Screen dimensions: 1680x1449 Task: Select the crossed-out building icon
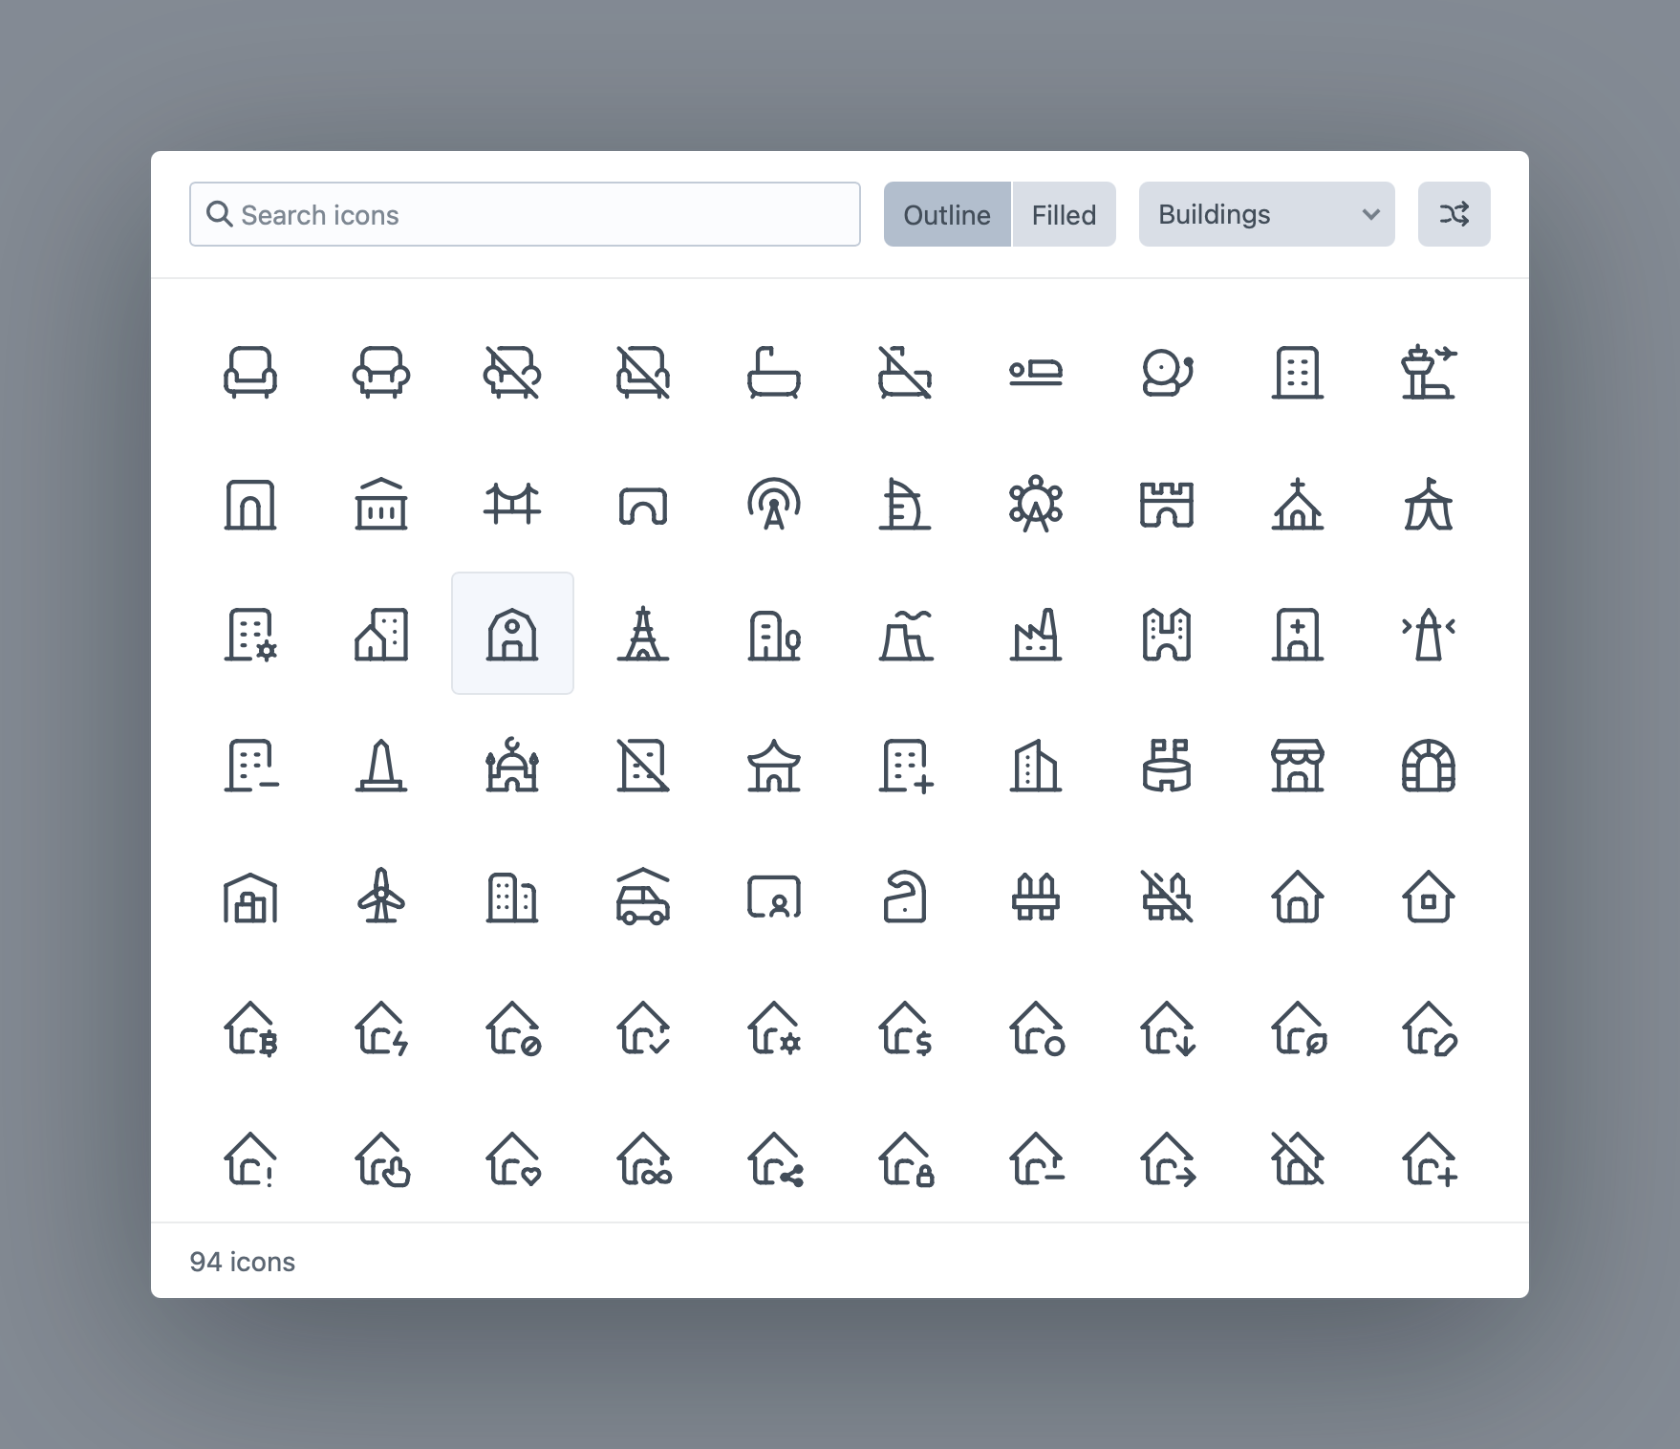643,765
